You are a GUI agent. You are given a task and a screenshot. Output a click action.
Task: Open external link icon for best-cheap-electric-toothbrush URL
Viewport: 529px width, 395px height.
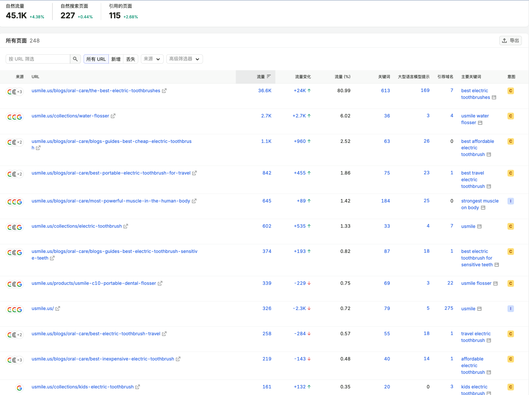(x=38, y=148)
